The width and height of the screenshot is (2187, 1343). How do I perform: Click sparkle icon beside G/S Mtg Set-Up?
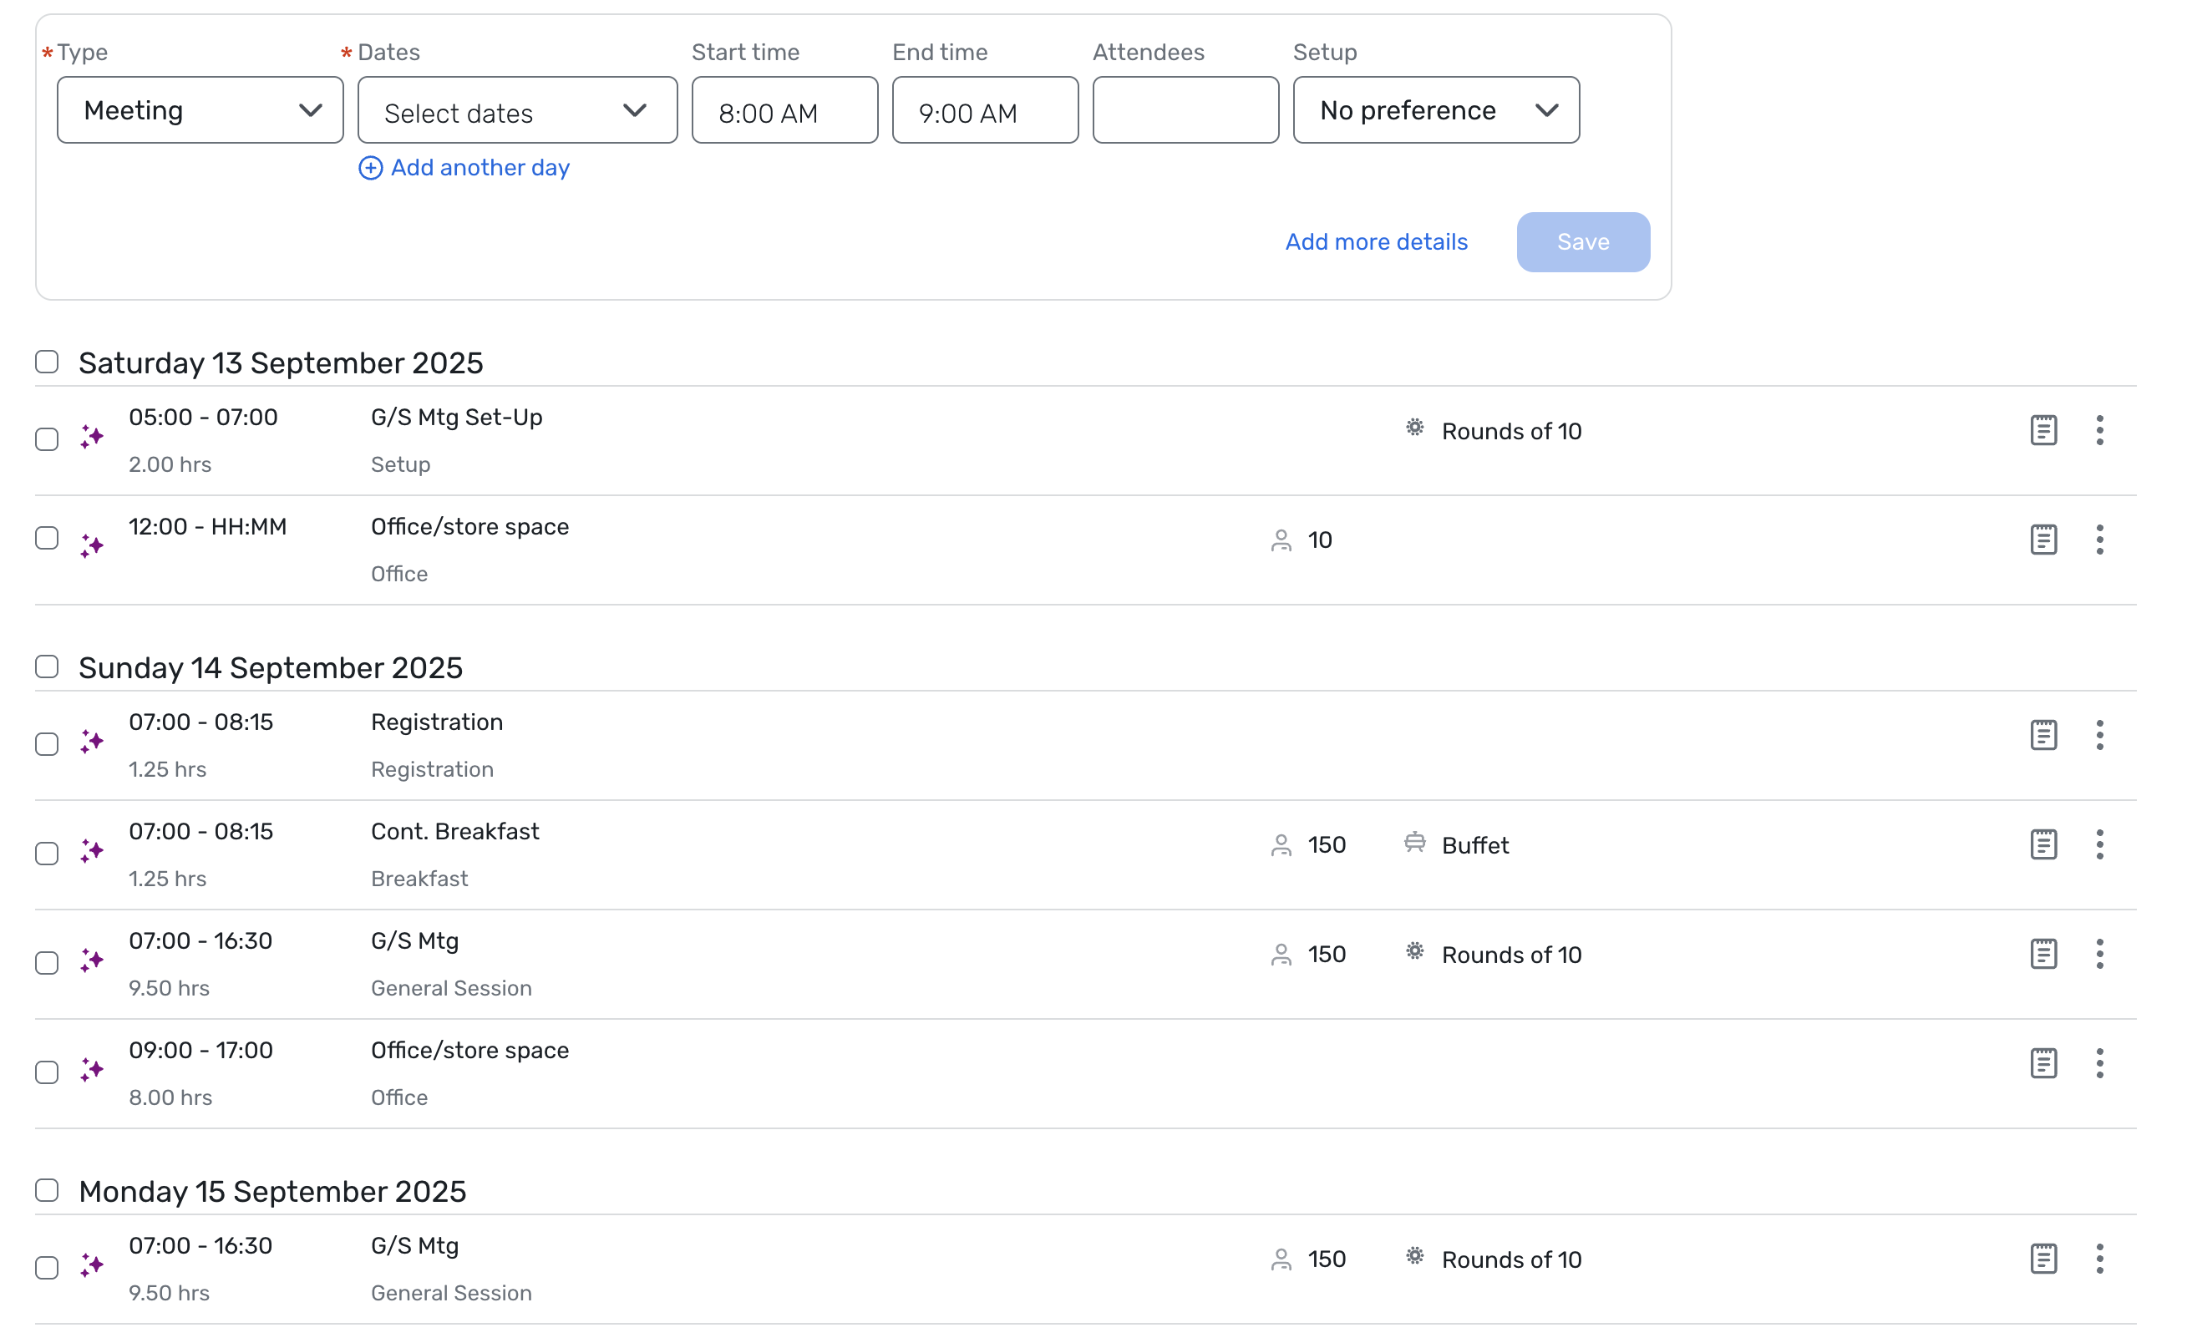(93, 437)
